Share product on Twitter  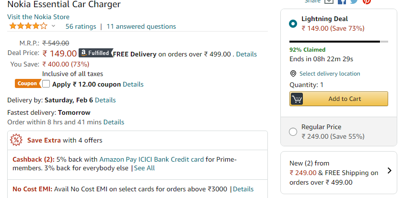[x=354, y=1]
